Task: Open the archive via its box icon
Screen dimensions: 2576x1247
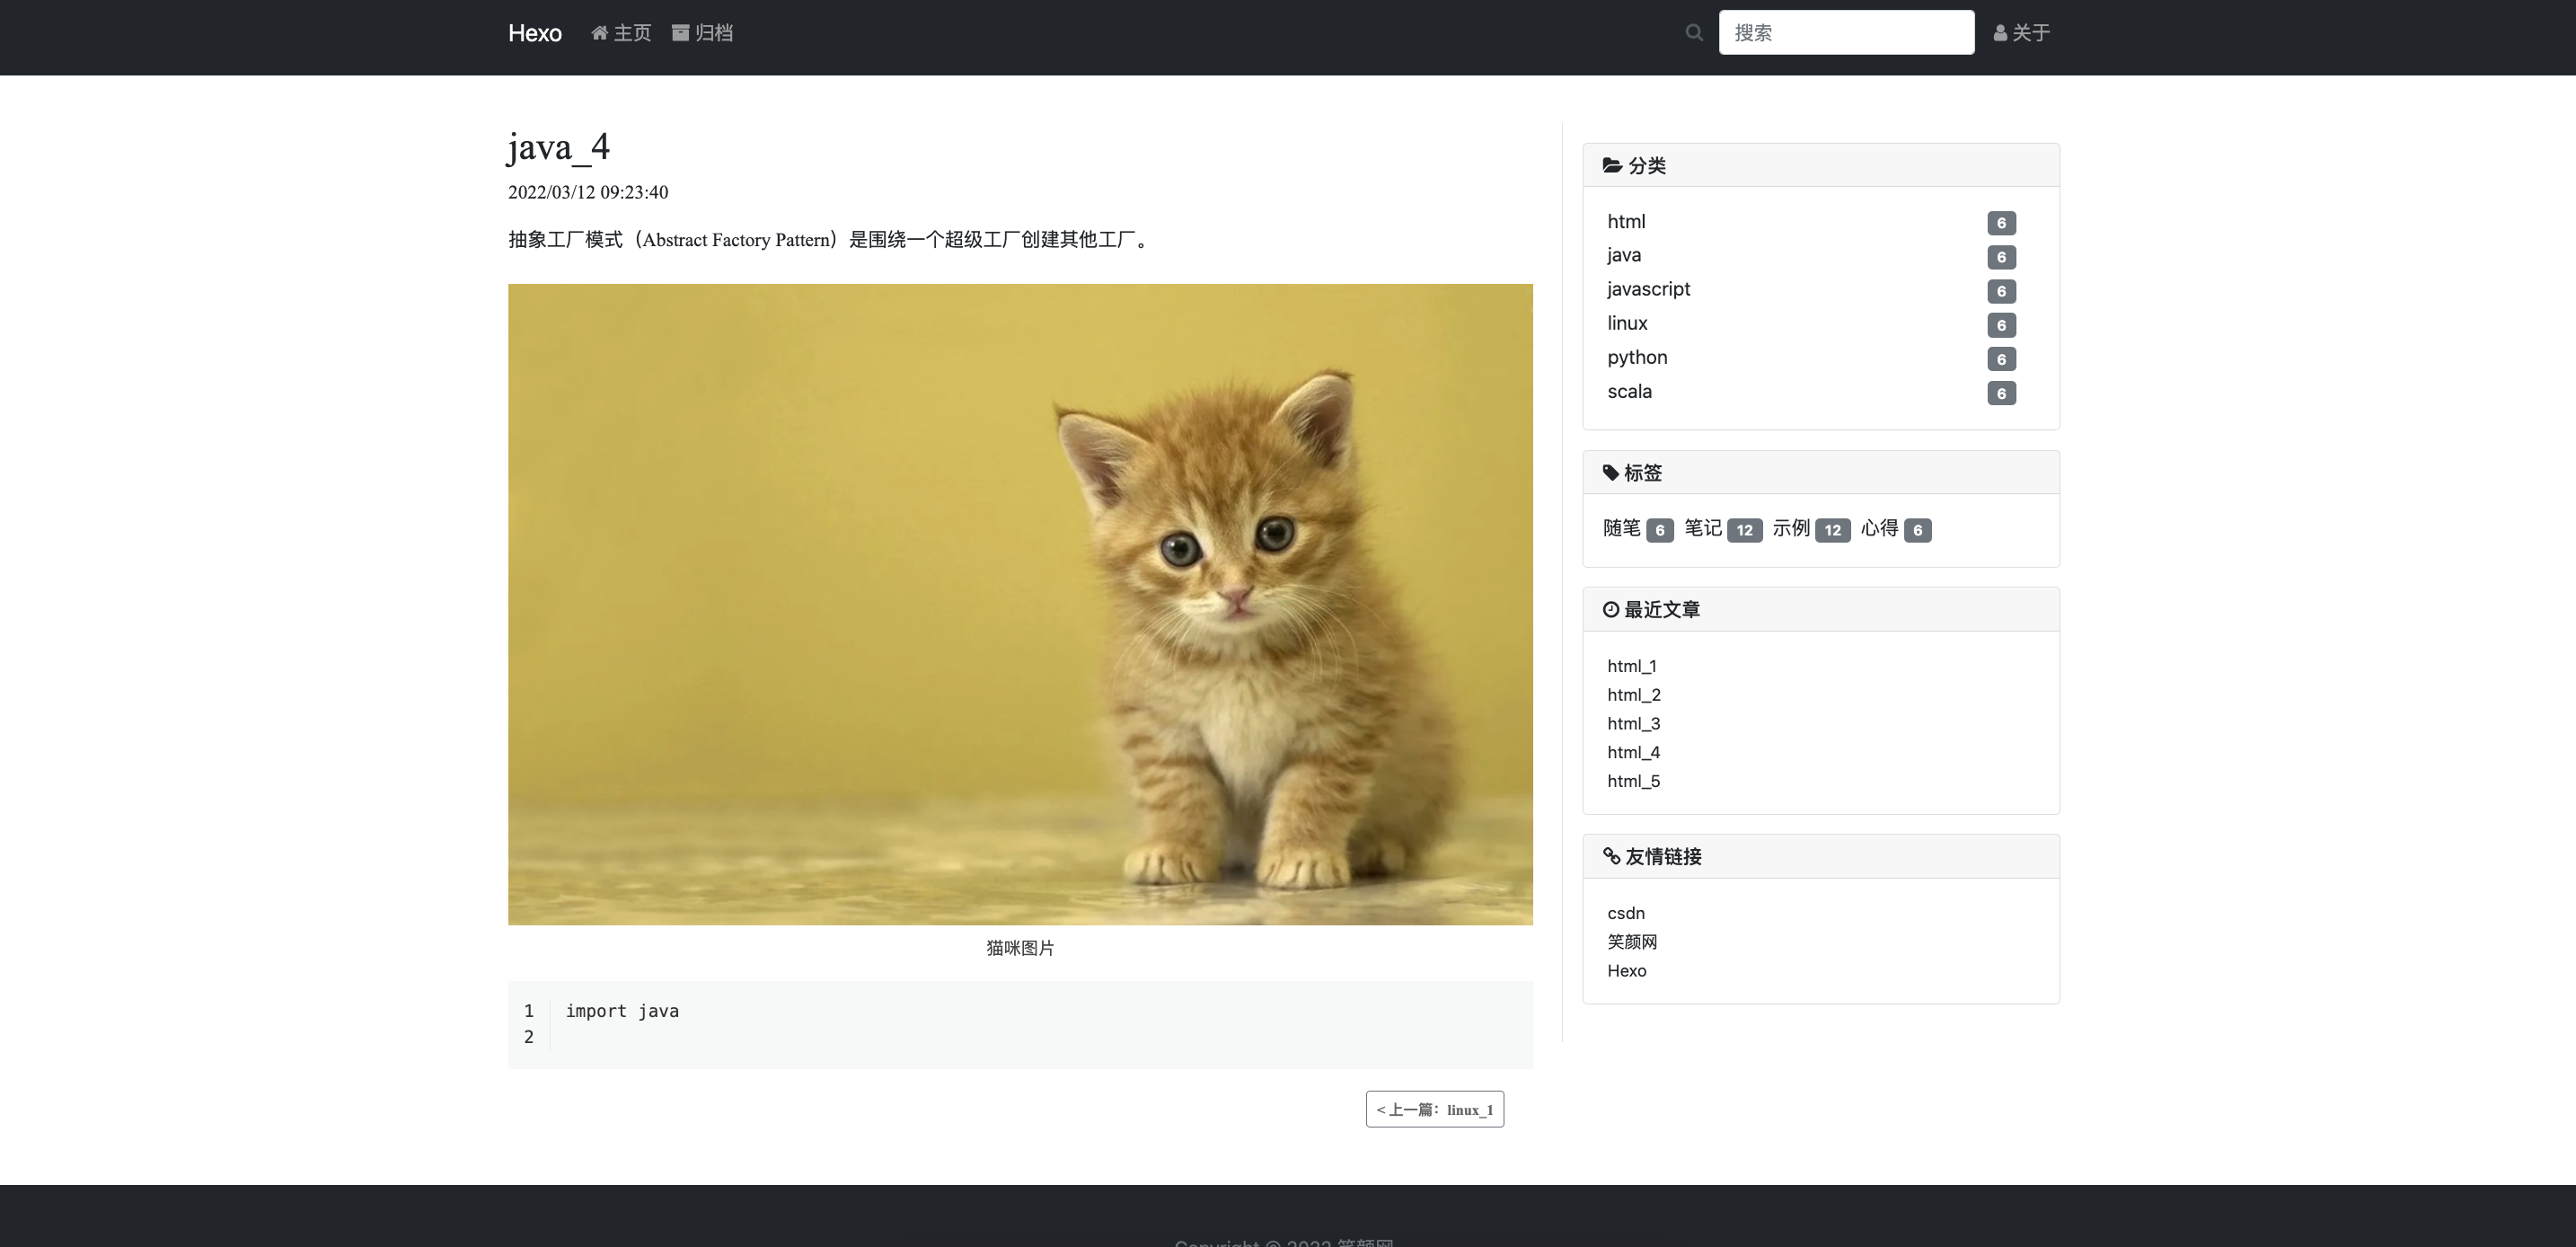Action: pyautogui.click(x=681, y=32)
